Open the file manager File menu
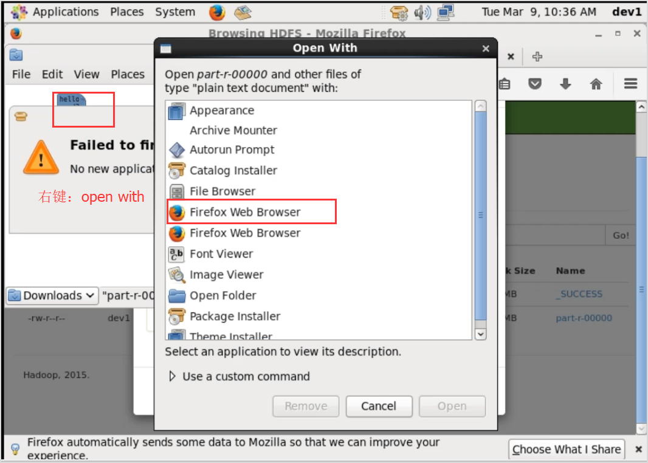The height and width of the screenshot is (463, 648). pyautogui.click(x=21, y=74)
